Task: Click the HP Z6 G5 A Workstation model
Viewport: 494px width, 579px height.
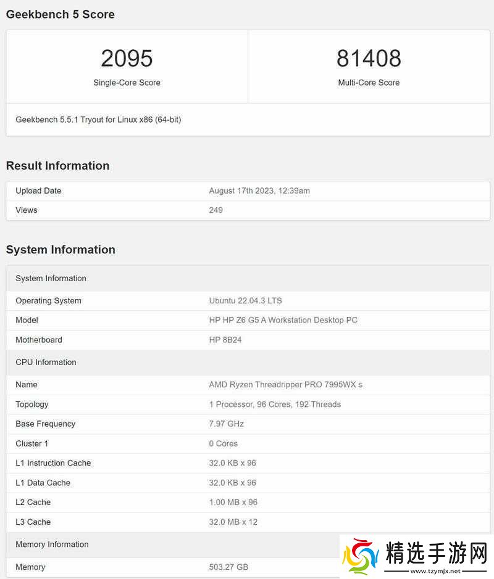Action: [283, 320]
